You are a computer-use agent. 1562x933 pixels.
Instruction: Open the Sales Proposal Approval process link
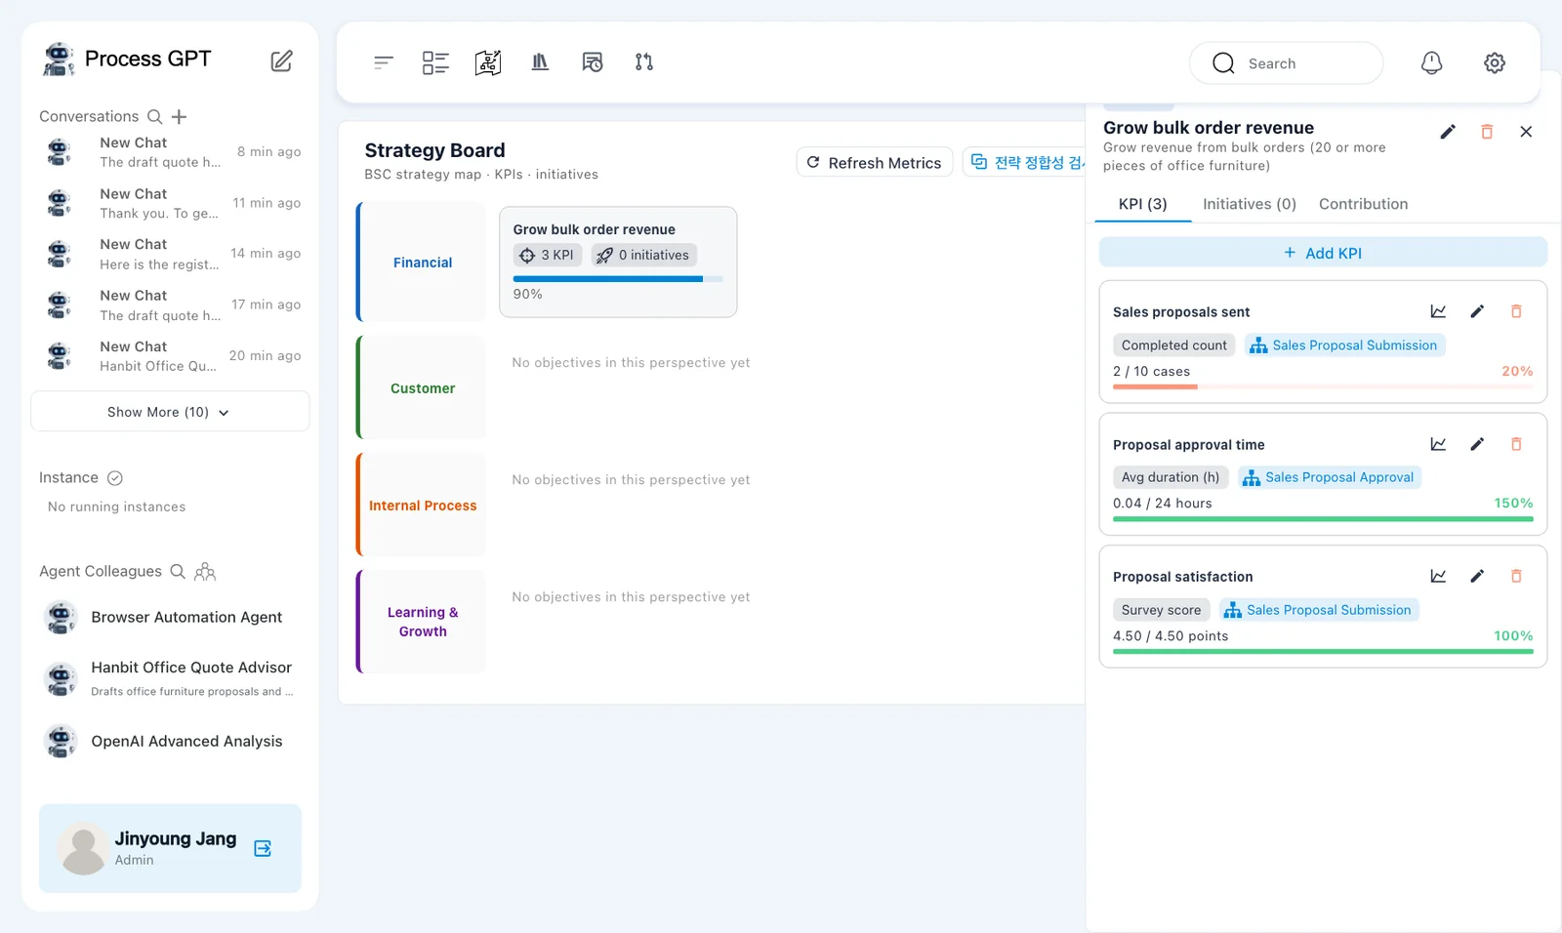[1330, 477]
